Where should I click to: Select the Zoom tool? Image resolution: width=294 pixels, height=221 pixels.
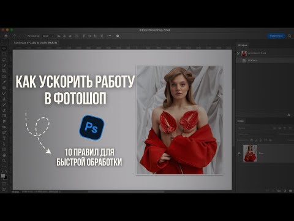(x=4, y=161)
